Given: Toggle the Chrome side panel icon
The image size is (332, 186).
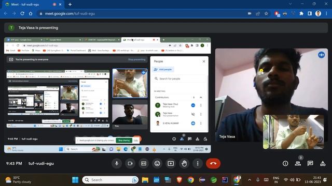Looking at the screenshot, I should click(x=310, y=13).
